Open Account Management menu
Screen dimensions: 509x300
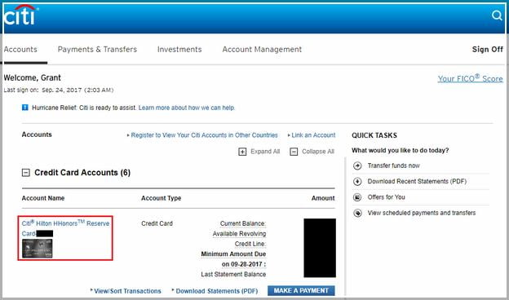point(262,49)
